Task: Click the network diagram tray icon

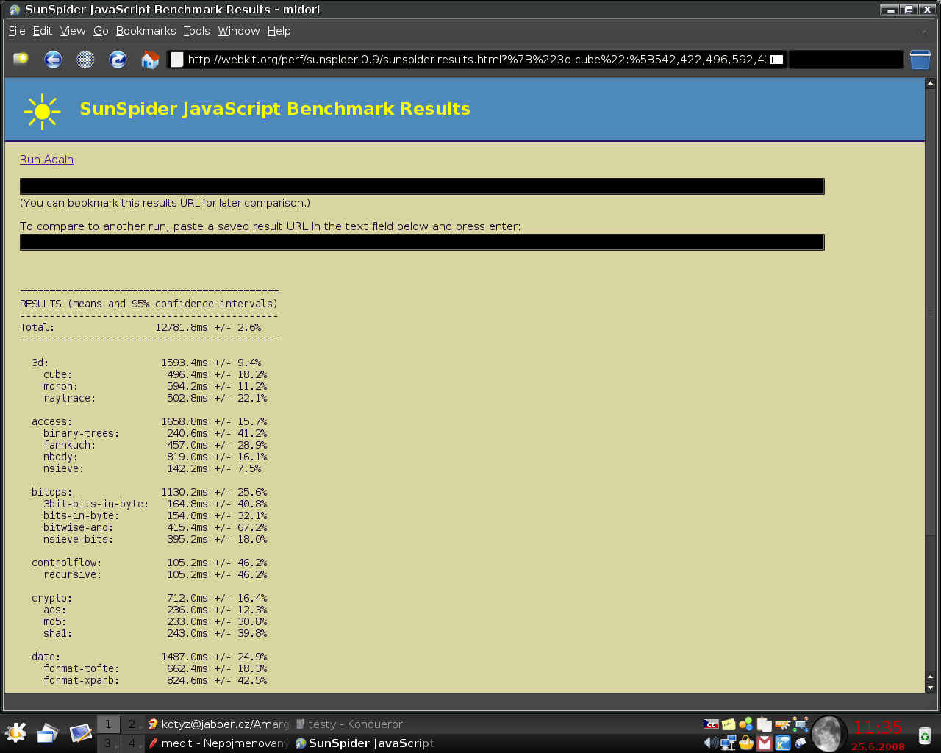Action: [801, 724]
